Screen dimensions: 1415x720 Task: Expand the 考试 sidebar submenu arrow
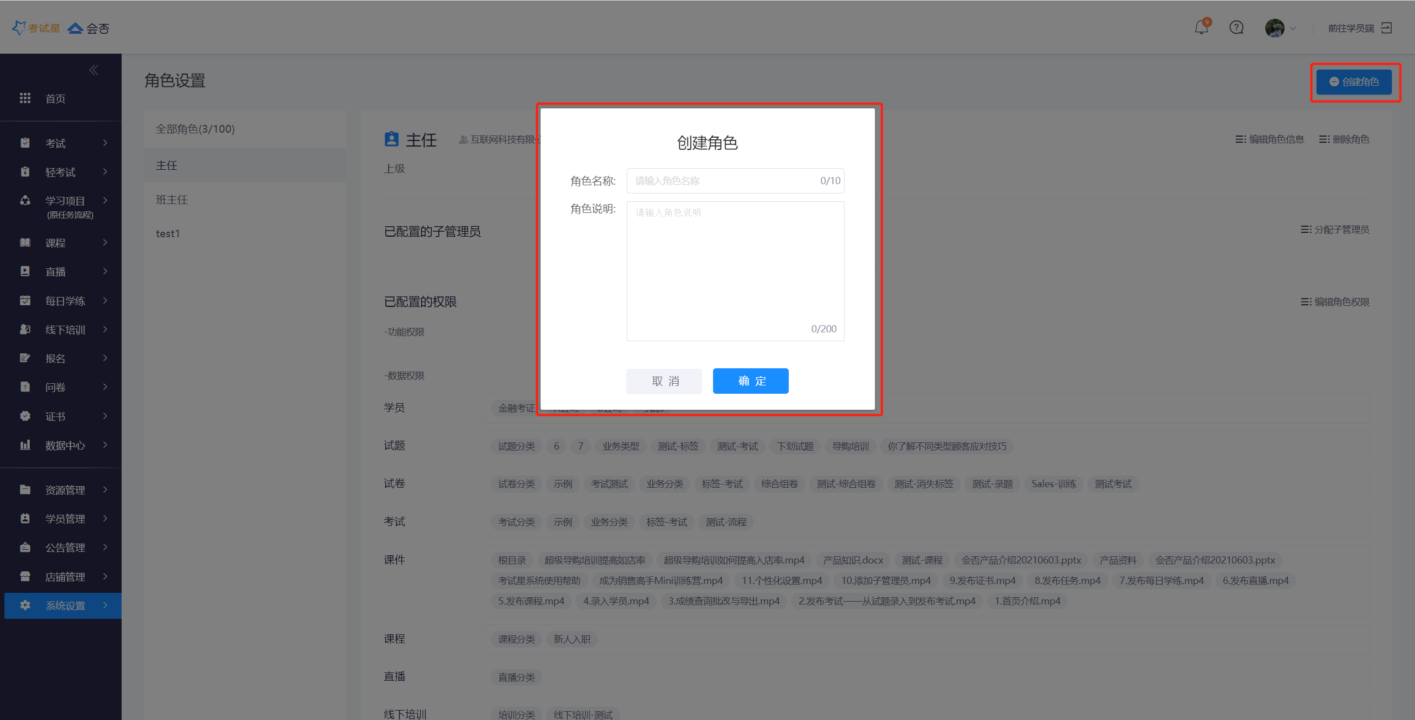coord(105,143)
